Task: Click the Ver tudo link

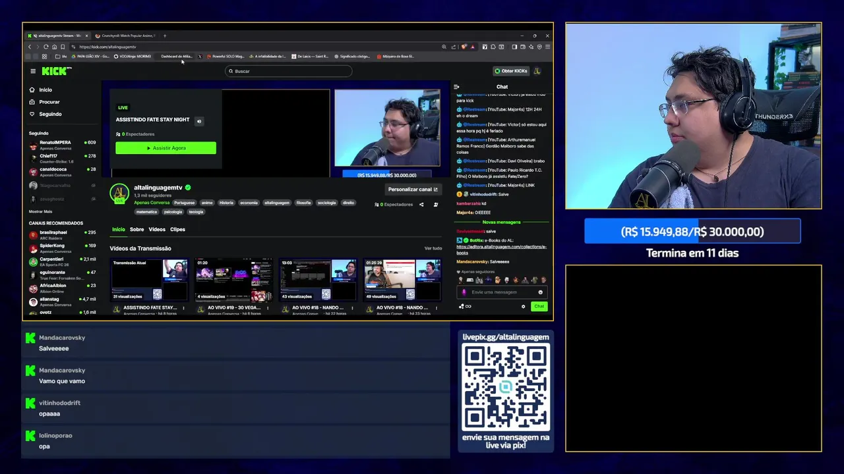Action: (433, 248)
